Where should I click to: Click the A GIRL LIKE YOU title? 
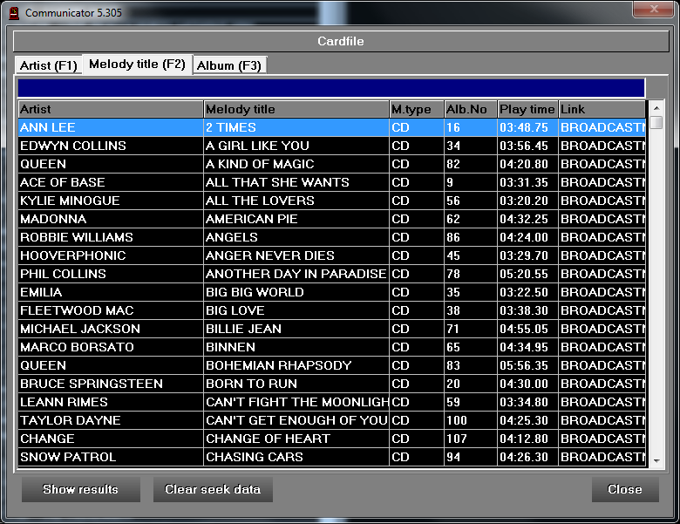pyautogui.click(x=257, y=146)
